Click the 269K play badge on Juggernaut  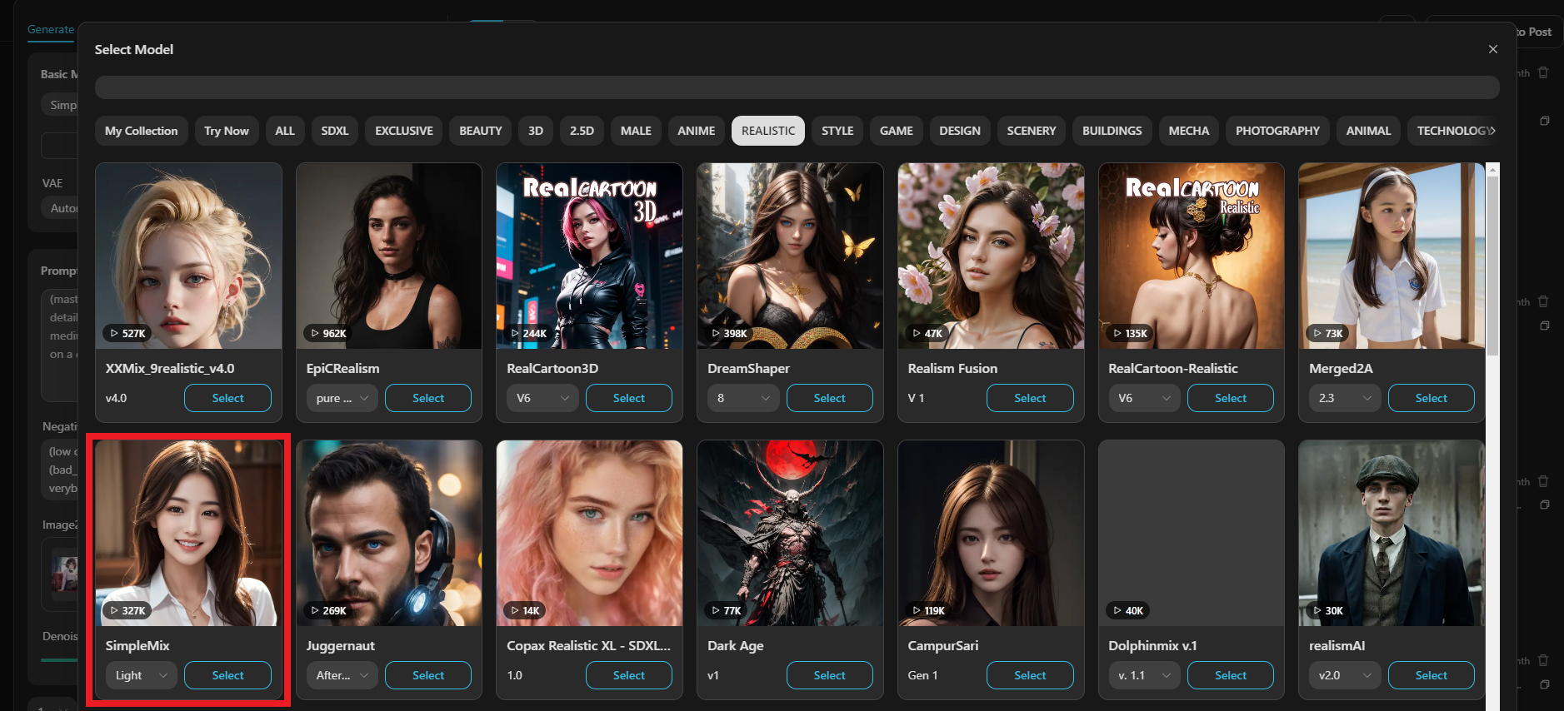[x=328, y=610]
